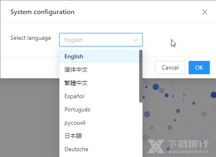Choose 繁體中文 language option

tap(99, 83)
